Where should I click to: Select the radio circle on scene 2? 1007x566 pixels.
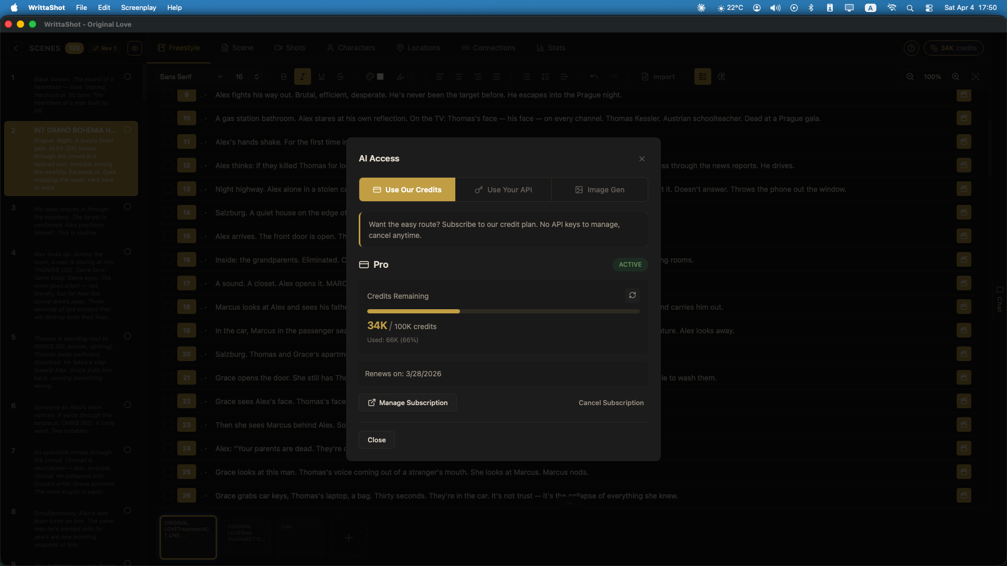(x=127, y=129)
